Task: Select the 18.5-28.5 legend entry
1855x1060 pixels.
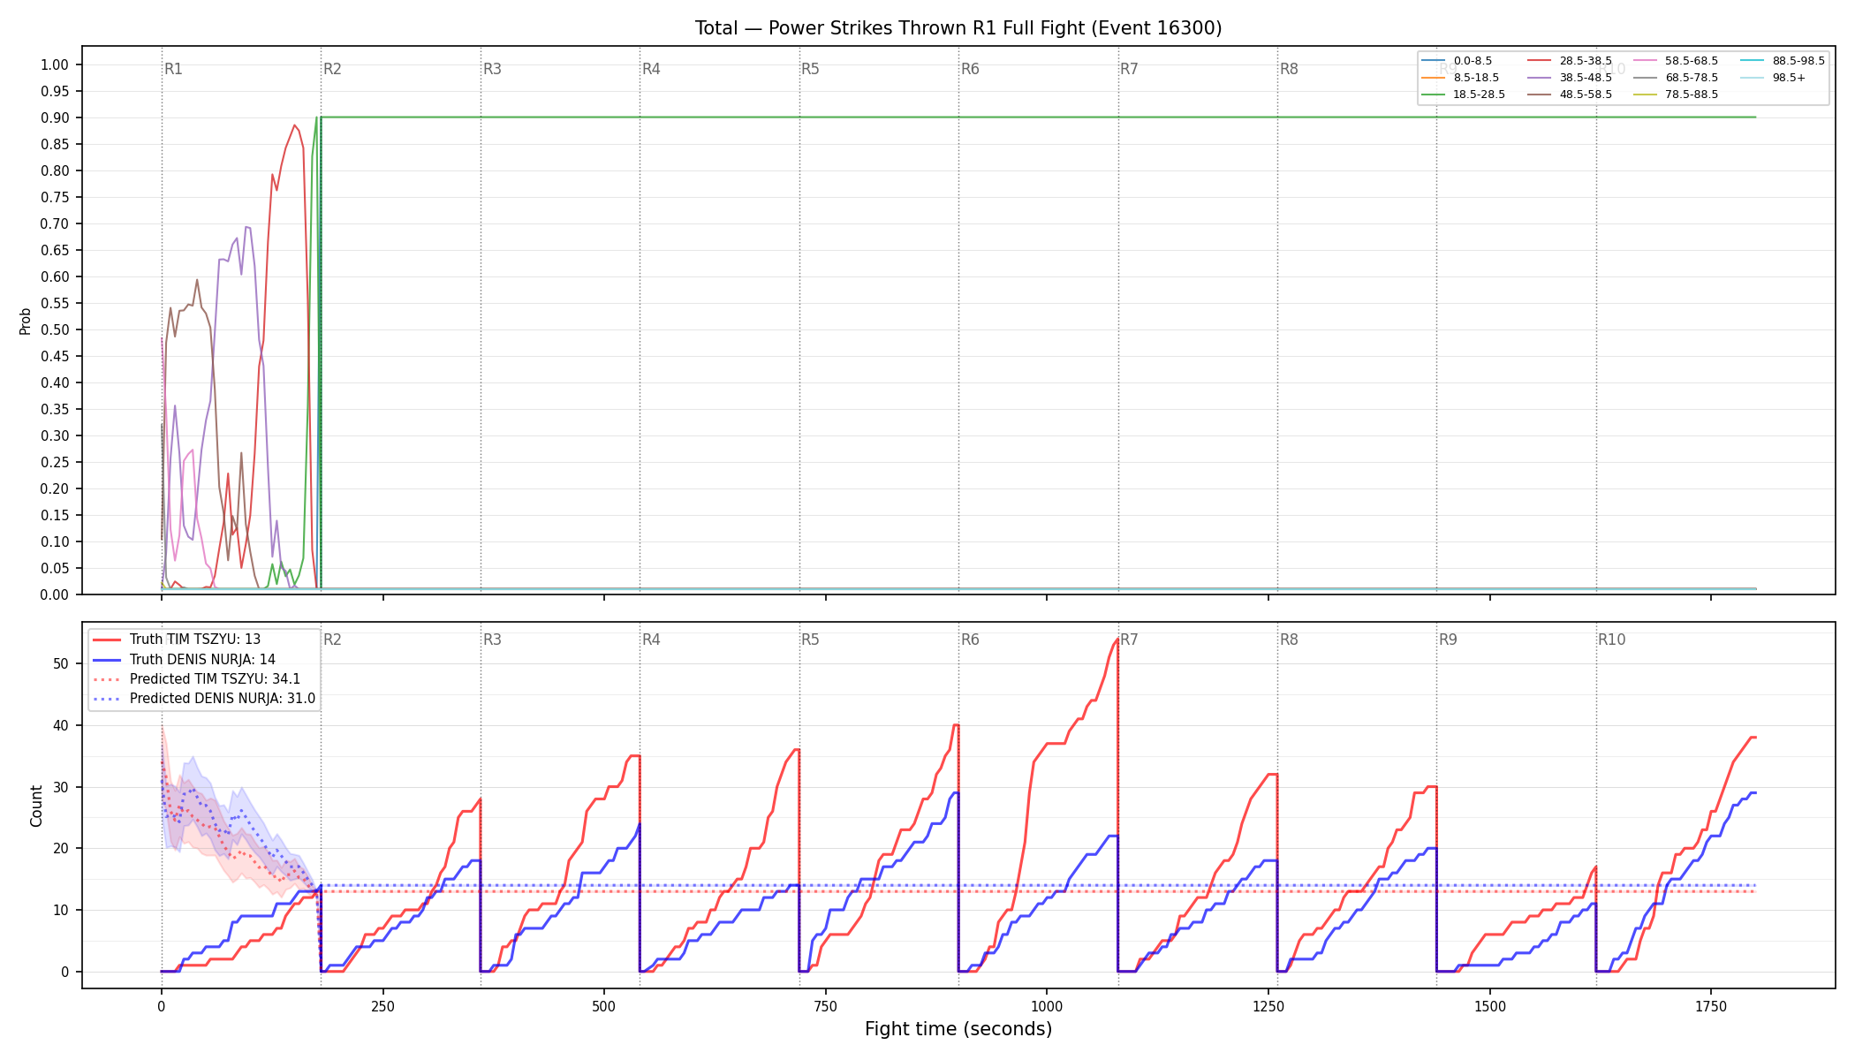Action: pos(1464,95)
